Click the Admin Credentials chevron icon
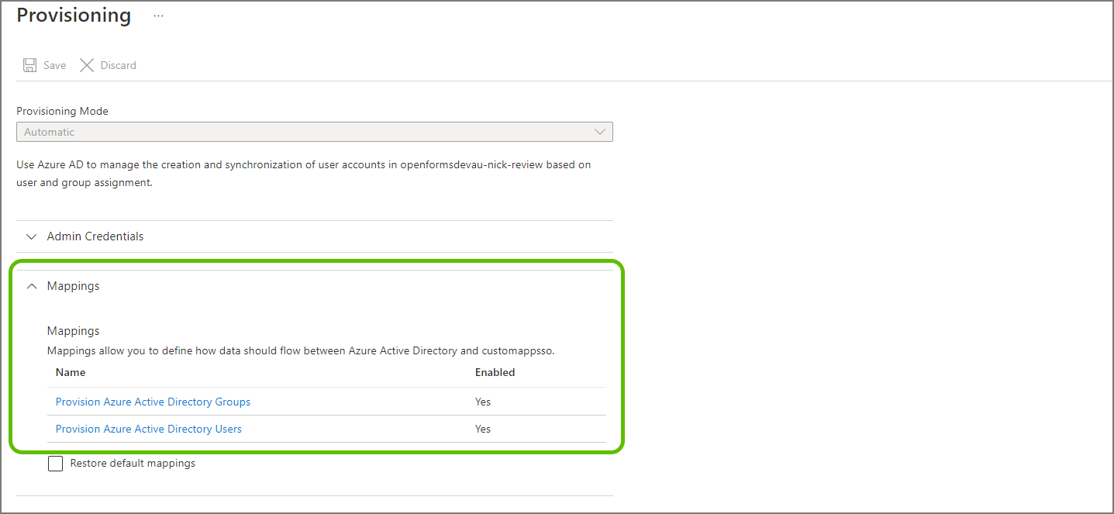This screenshot has width=1114, height=514. [x=32, y=236]
